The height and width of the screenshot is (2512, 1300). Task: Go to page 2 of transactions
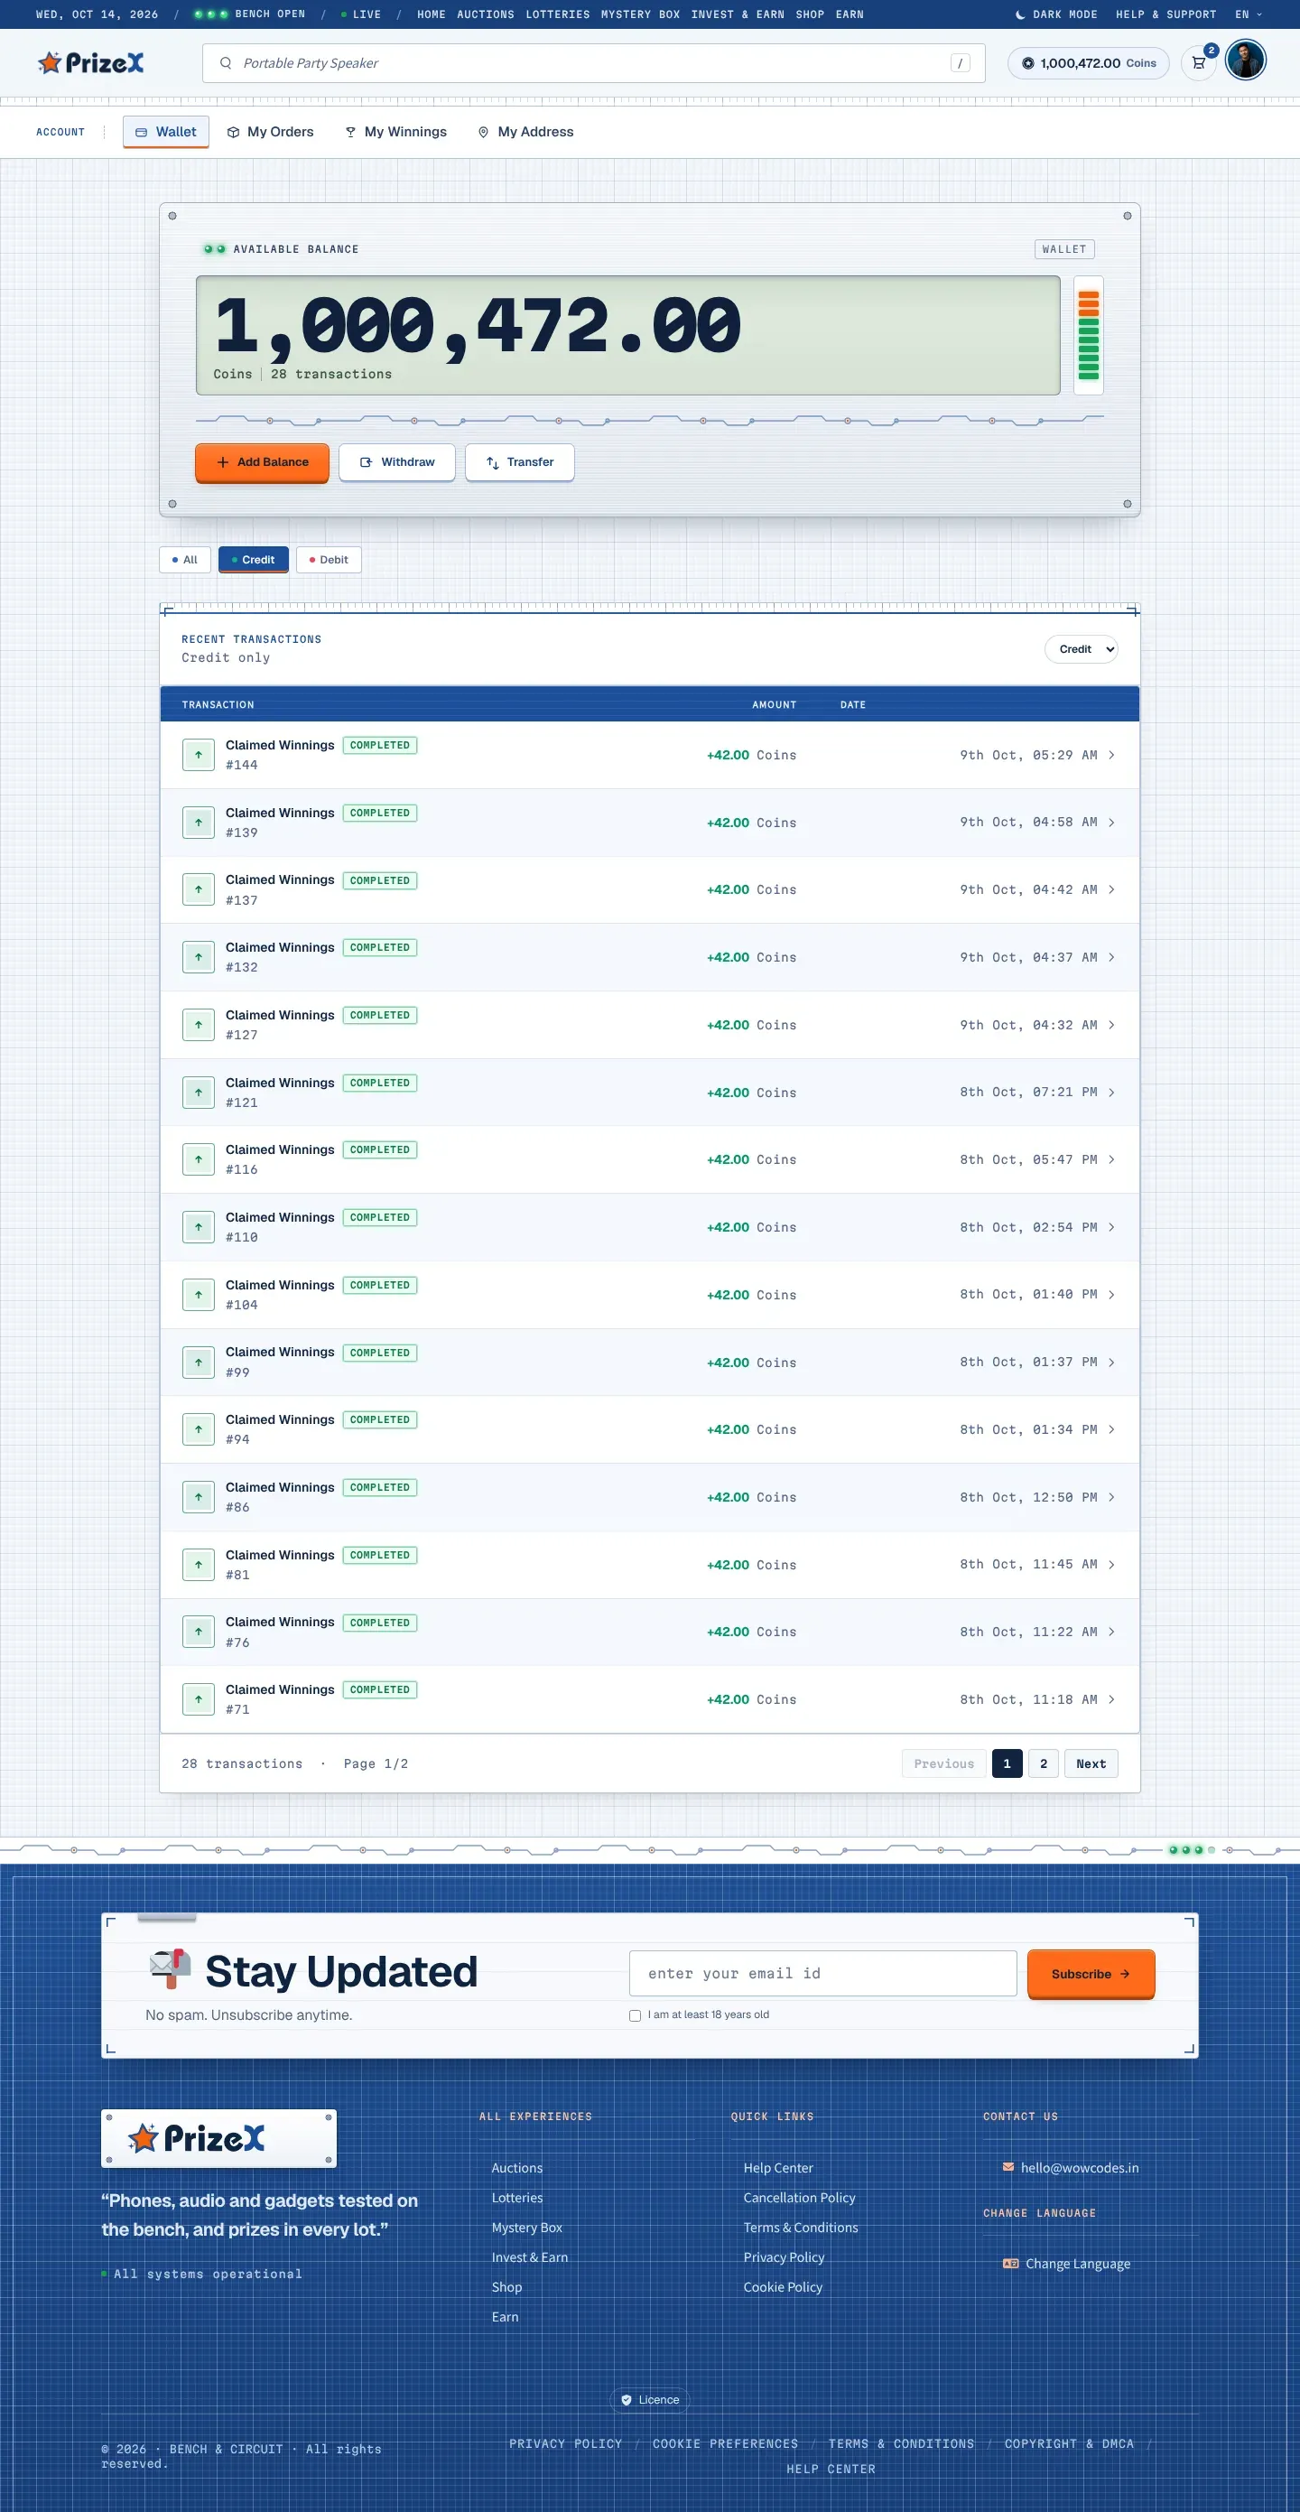pyautogui.click(x=1044, y=1764)
